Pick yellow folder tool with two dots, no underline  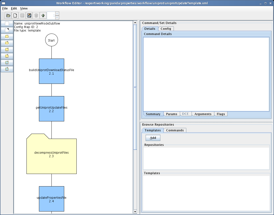tap(7, 43)
